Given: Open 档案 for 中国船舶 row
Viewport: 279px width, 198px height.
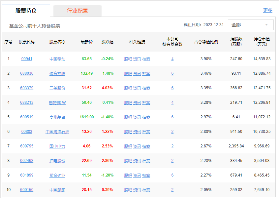Looking at the screenshot, I should click(146, 190).
